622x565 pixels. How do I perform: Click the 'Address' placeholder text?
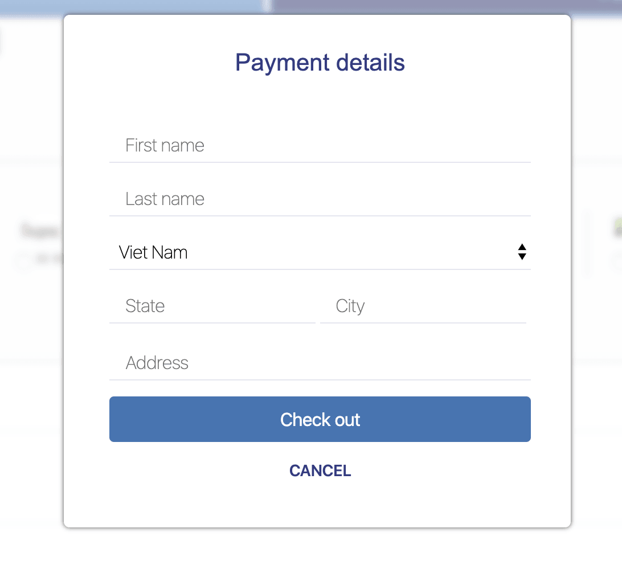[157, 363]
